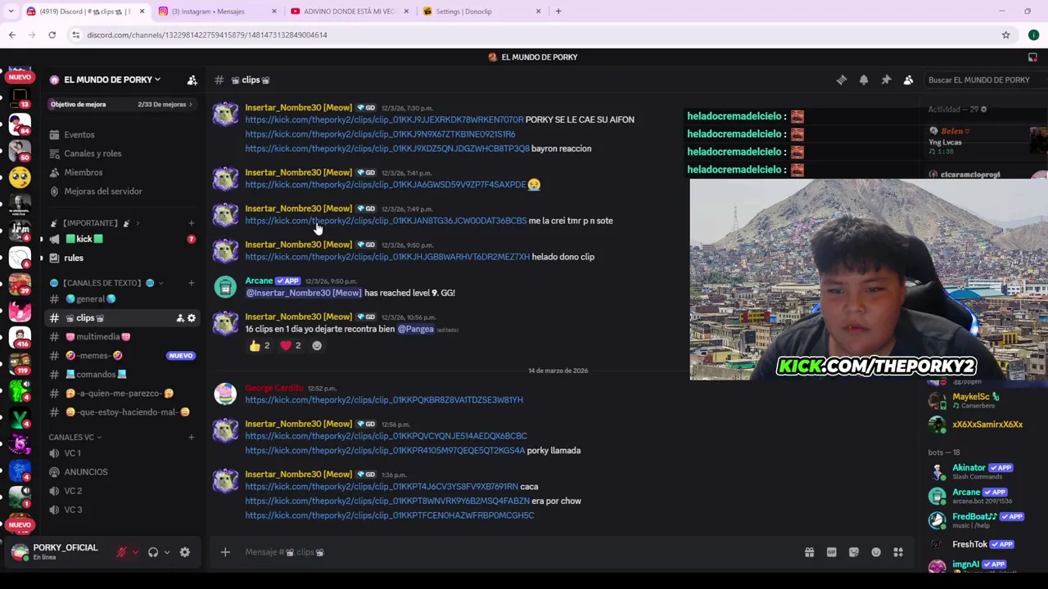The image size is (1048, 589).
Task: Click create invite icon on clips channel
Action: tap(180, 318)
